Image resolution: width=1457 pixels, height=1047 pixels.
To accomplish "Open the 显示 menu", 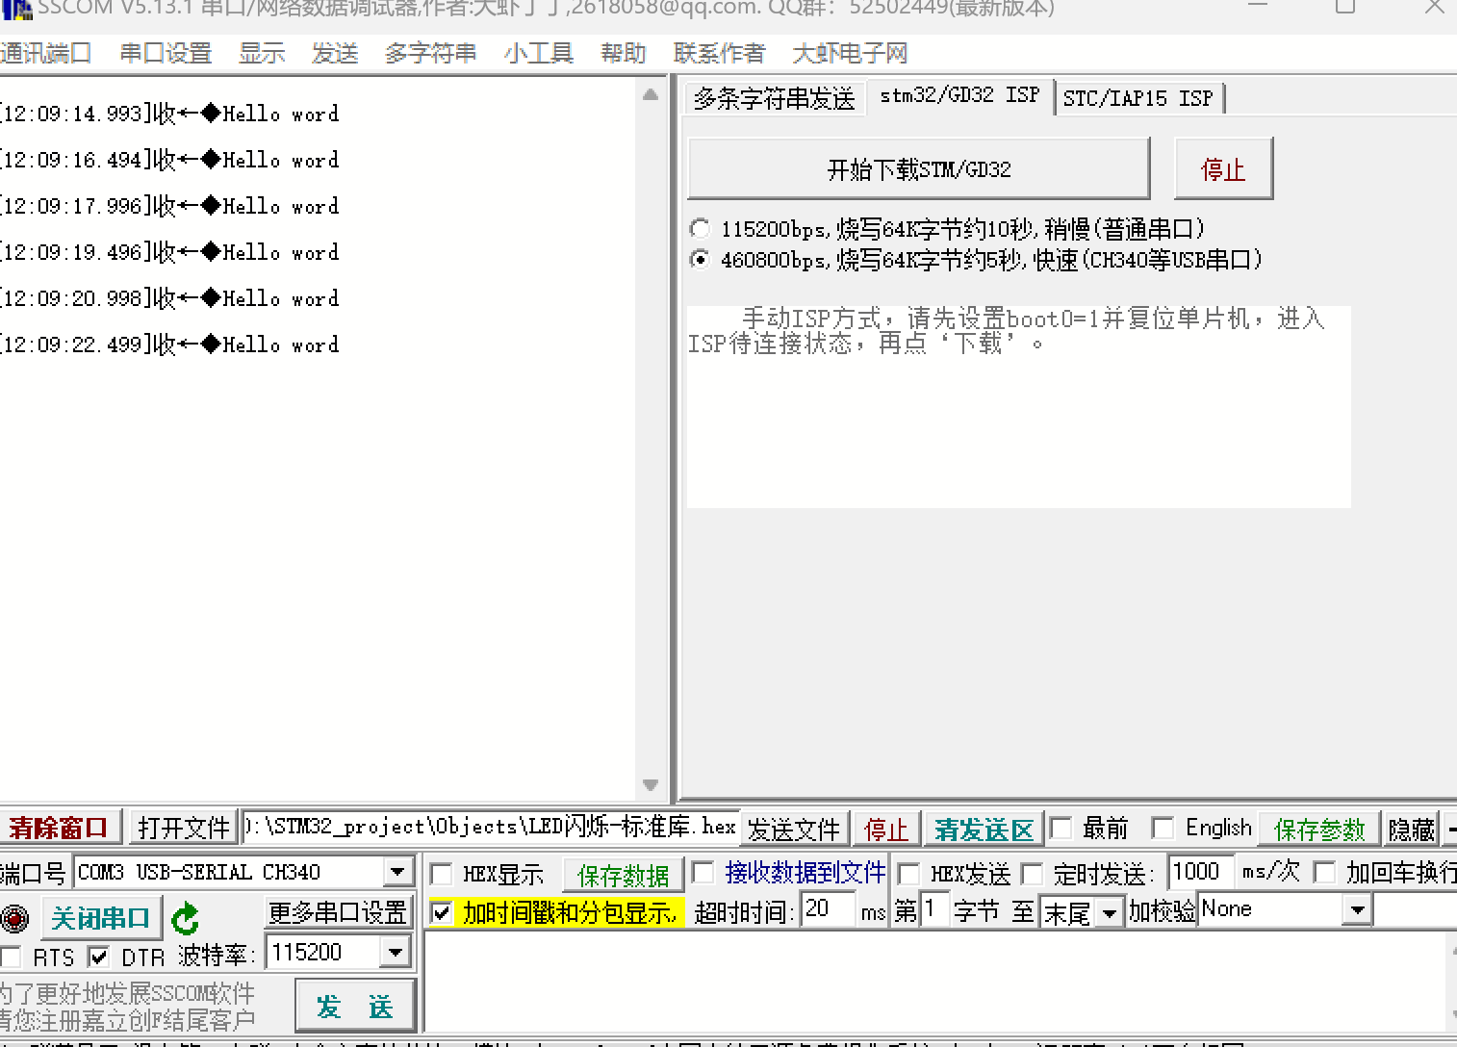I will pos(262,53).
